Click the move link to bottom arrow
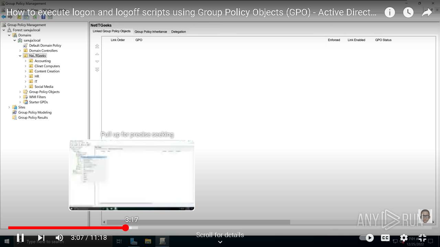 click(x=97, y=70)
